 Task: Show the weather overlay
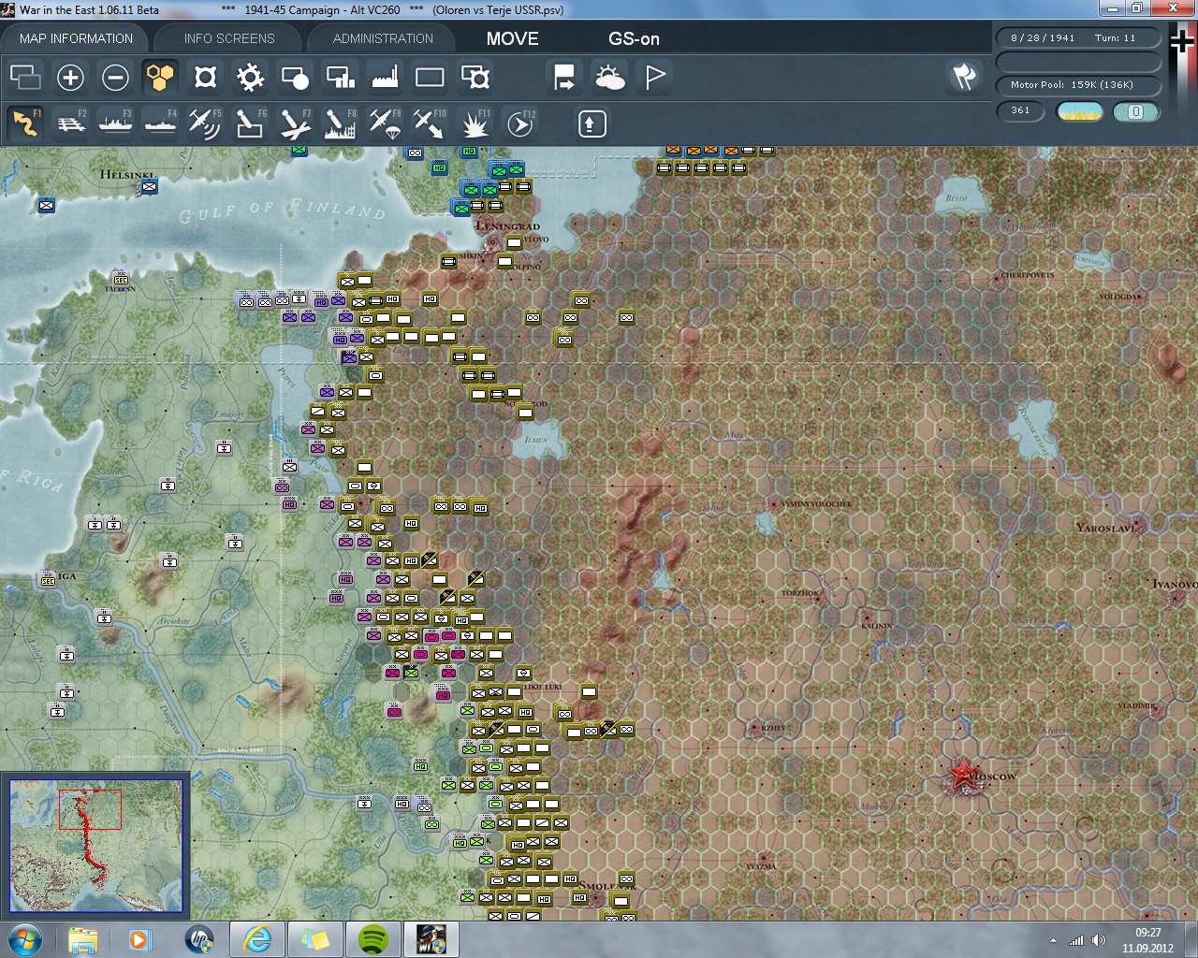pyautogui.click(x=609, y=77)
